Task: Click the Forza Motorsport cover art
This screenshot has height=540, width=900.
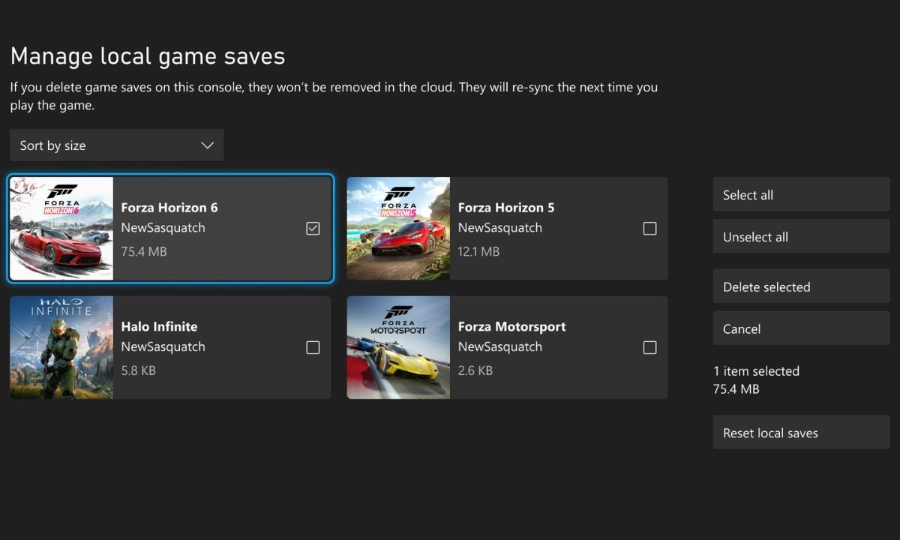Action: (398, 347)
